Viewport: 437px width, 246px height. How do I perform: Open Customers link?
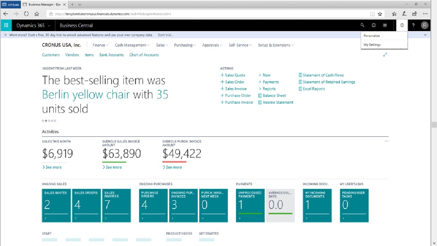[51, 55]
